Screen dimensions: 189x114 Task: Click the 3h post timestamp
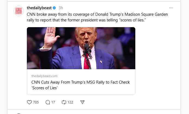[61, 8]
